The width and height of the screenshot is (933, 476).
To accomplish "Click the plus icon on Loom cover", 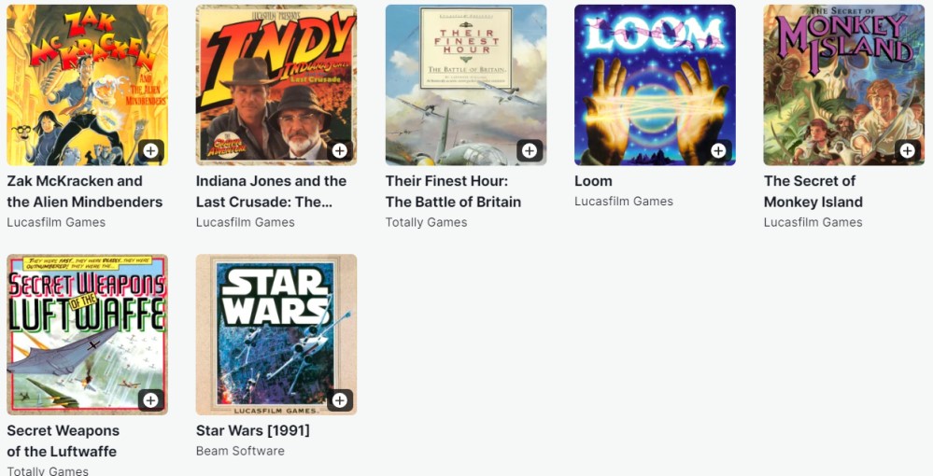I will point(719,150).
